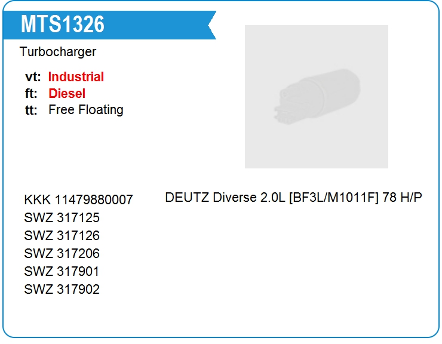442x344 pixels.
Task: Click the red Industrial vehicle type
Action: [76, 76]
